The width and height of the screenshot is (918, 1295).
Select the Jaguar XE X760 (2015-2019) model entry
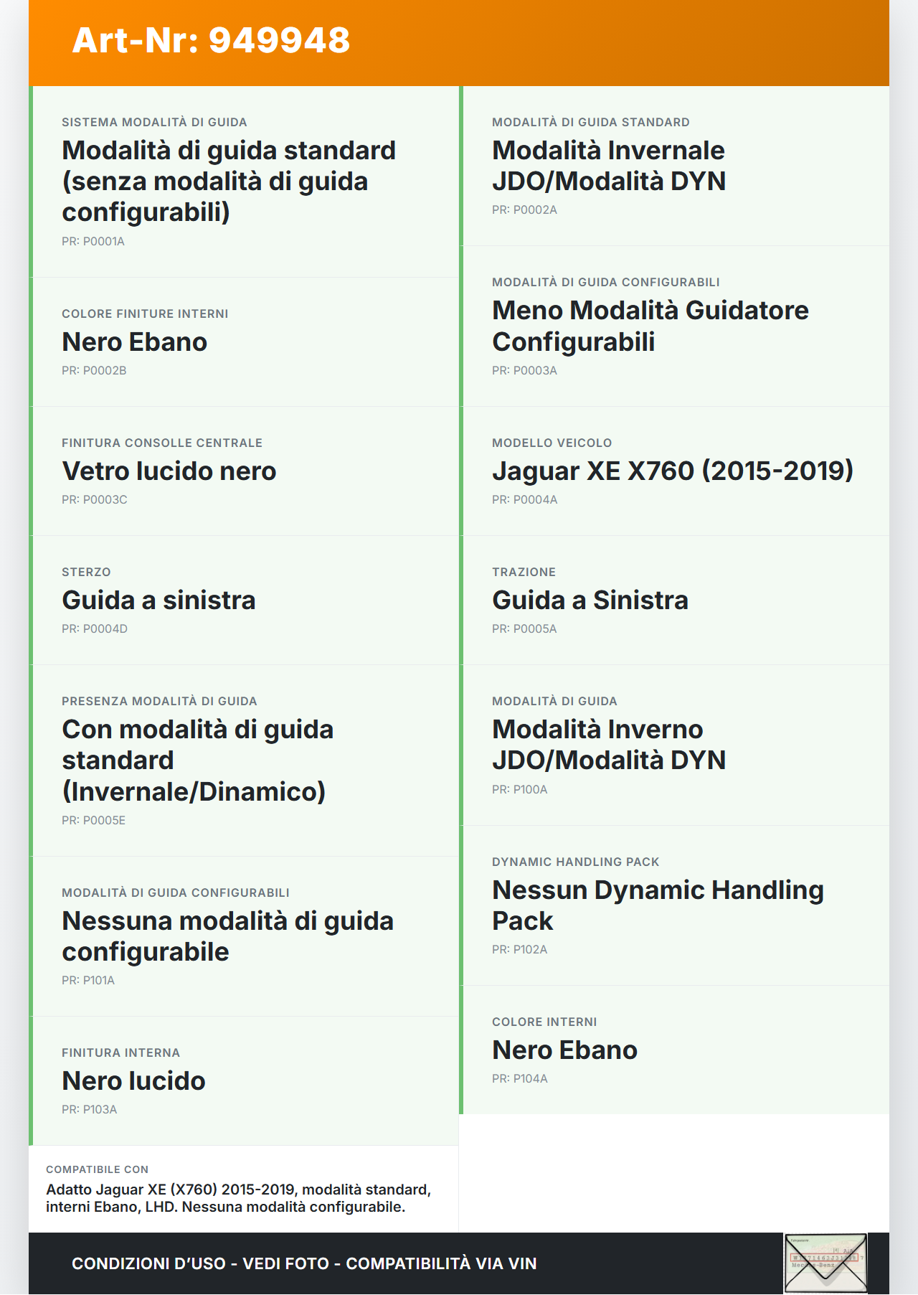(672, 471)
